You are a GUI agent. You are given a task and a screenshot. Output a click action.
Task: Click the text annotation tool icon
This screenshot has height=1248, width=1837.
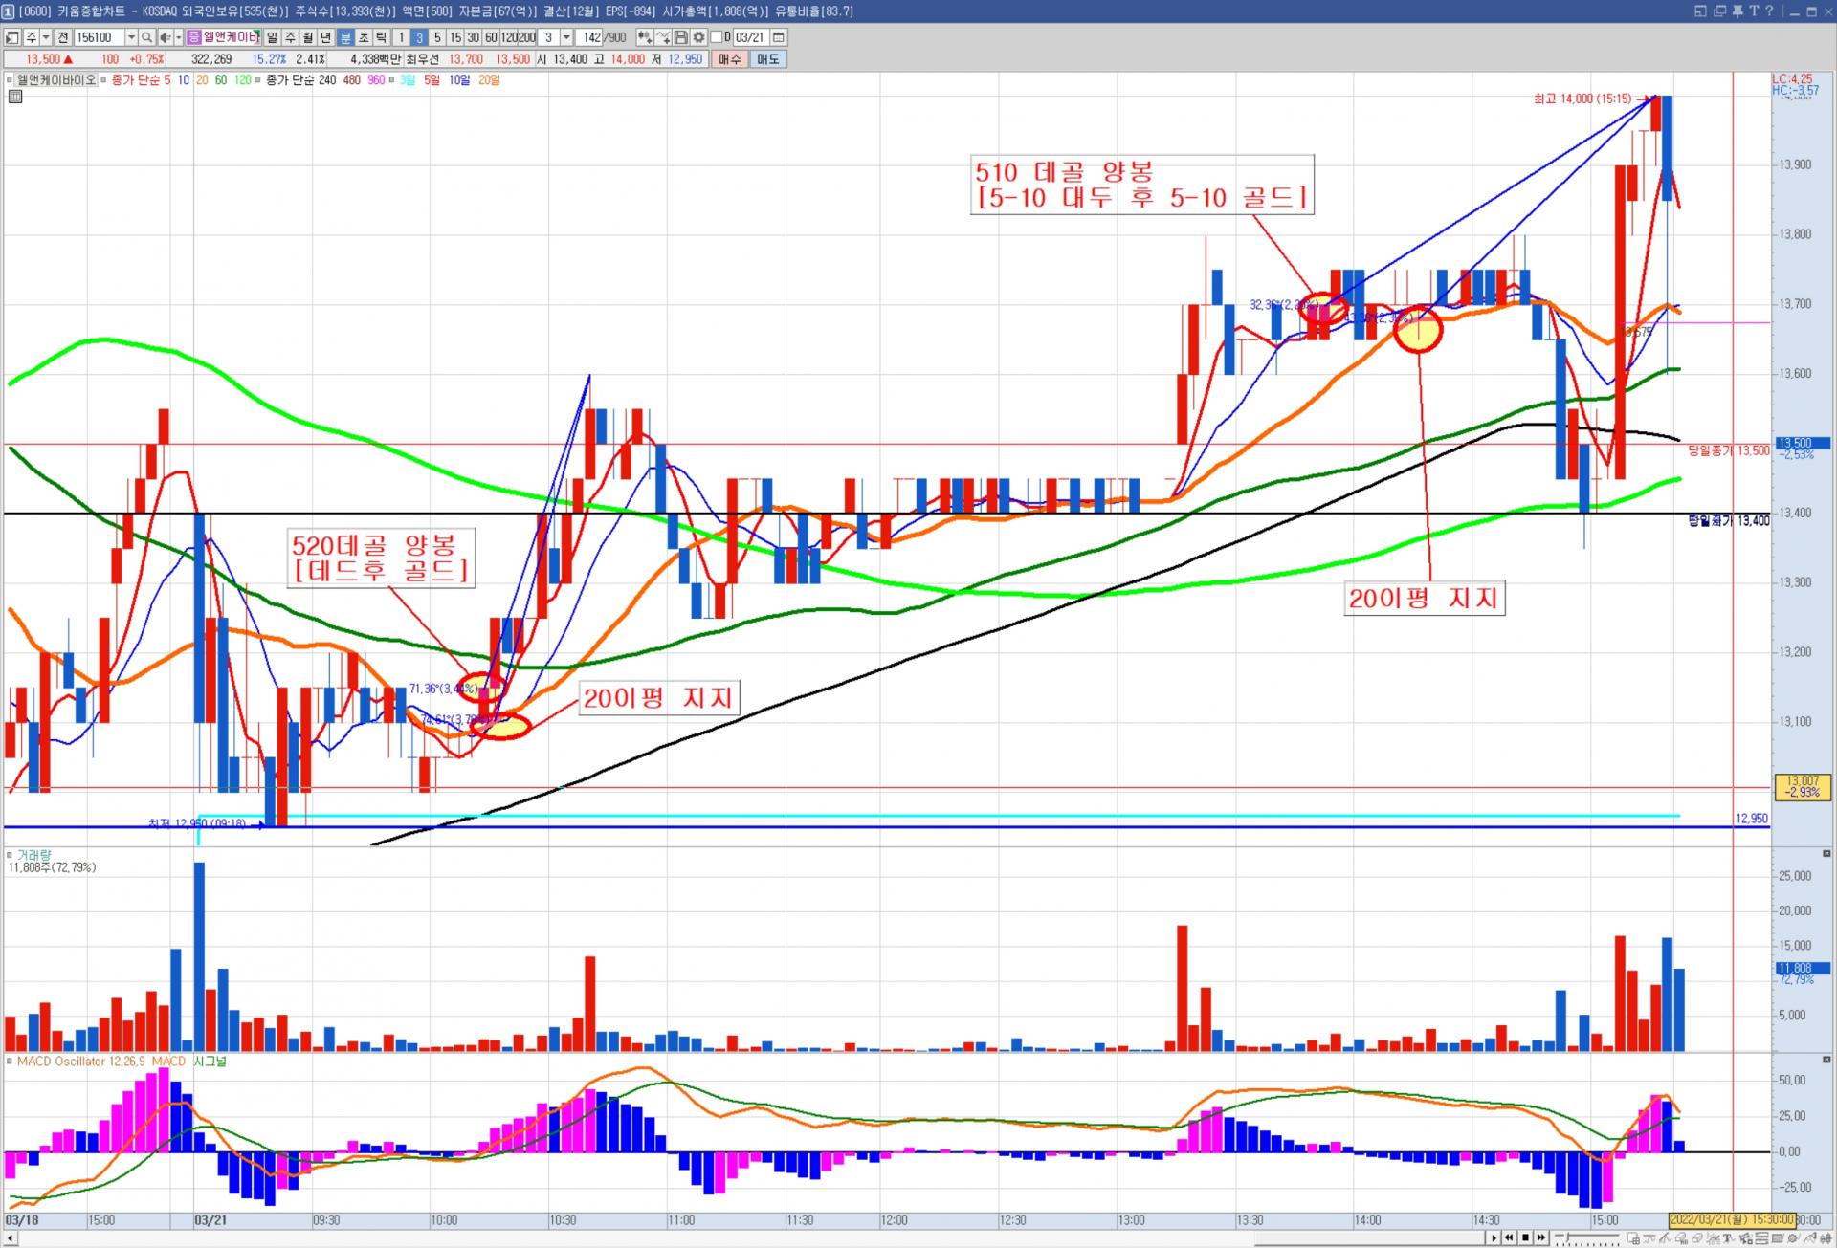pyautogui.click(x=1728, y=1237)
